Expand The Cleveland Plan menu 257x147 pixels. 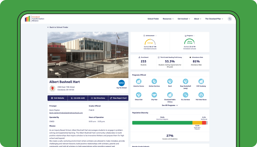214,19
